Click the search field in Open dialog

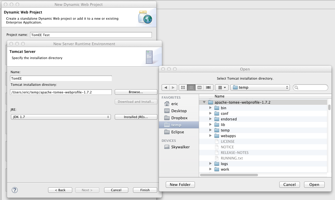point(311,88)
